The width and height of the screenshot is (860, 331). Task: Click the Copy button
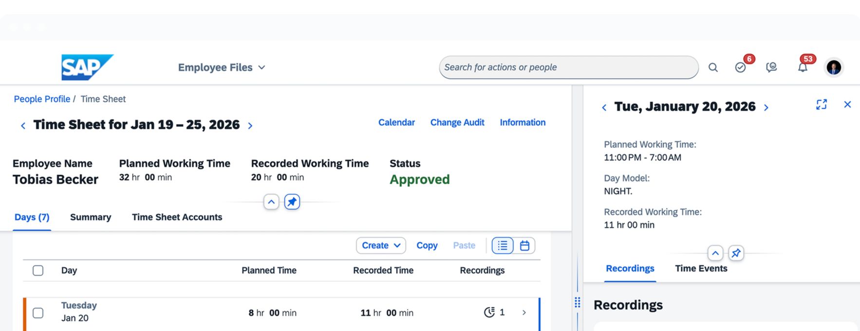[x=427, y=246]
